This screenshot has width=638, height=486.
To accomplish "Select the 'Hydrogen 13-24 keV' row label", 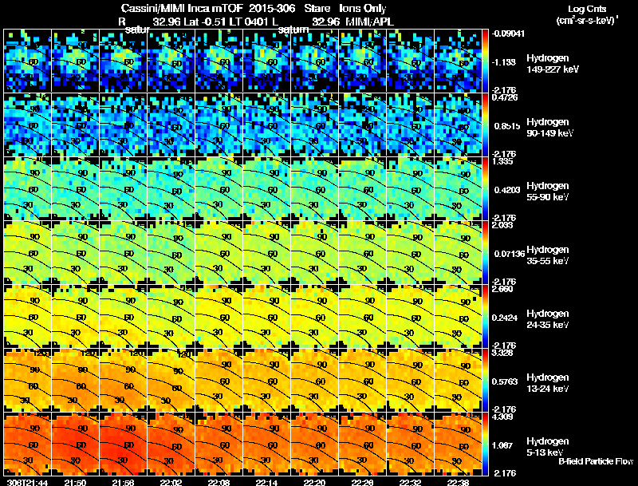I will [548, 383].
